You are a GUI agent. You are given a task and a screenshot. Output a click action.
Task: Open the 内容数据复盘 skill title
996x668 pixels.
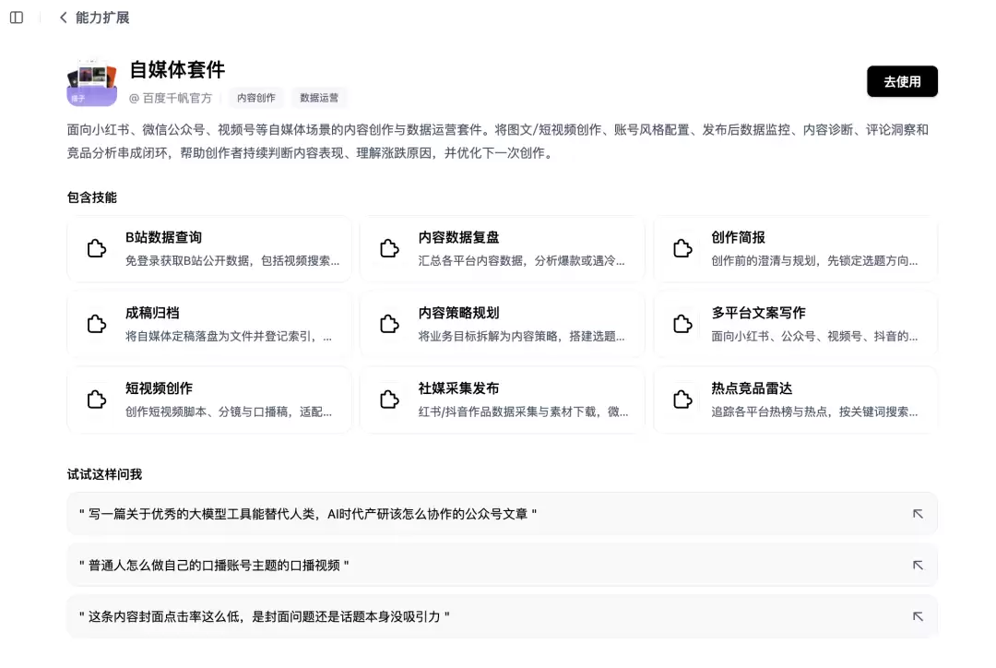point(458,237)
